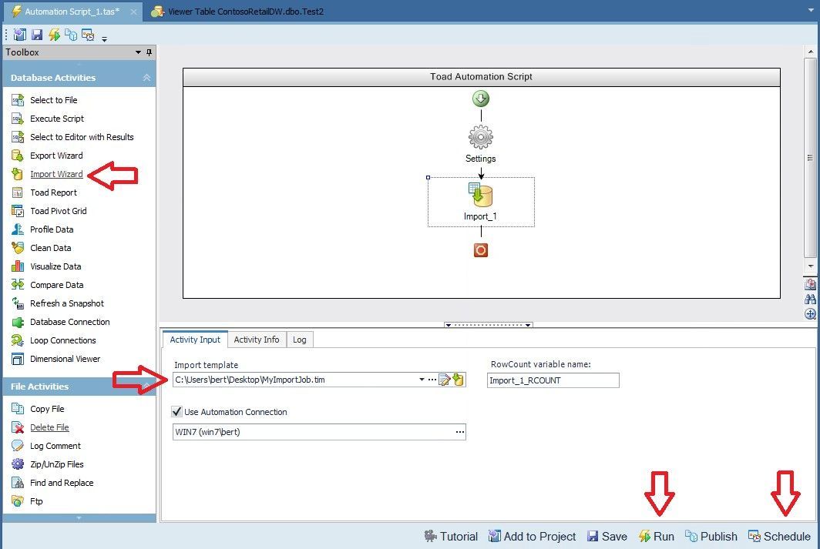Collapse the File Activities section
Viewport: 820px width, 549px height.
146,386
